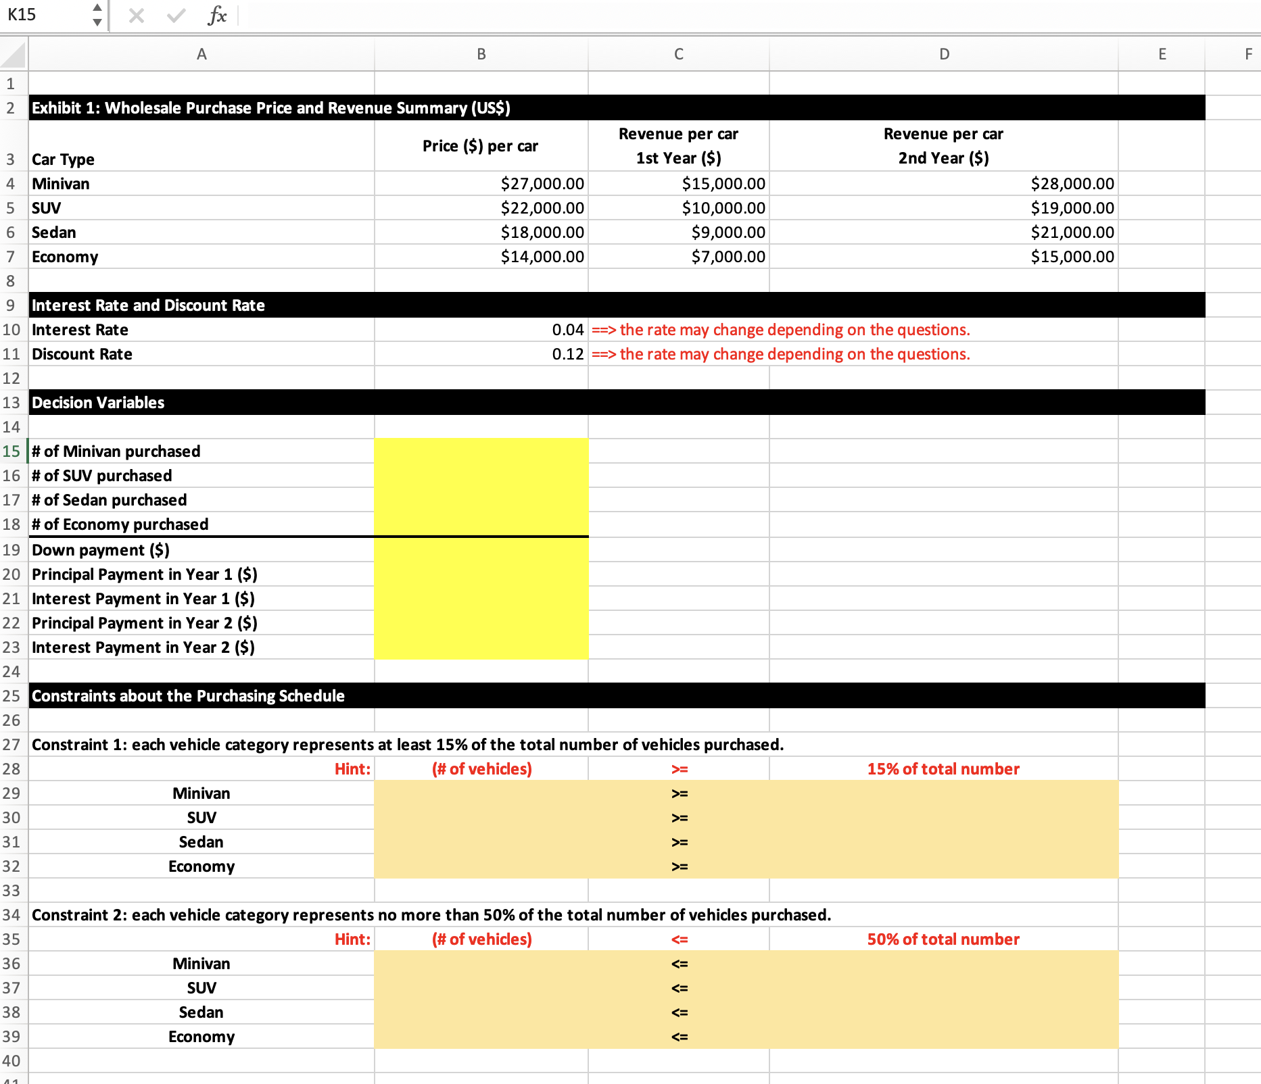The image size is (1261, 1084).
Task: Click the Minivan price cell showing $27,000.00
Action: point(481,183)
